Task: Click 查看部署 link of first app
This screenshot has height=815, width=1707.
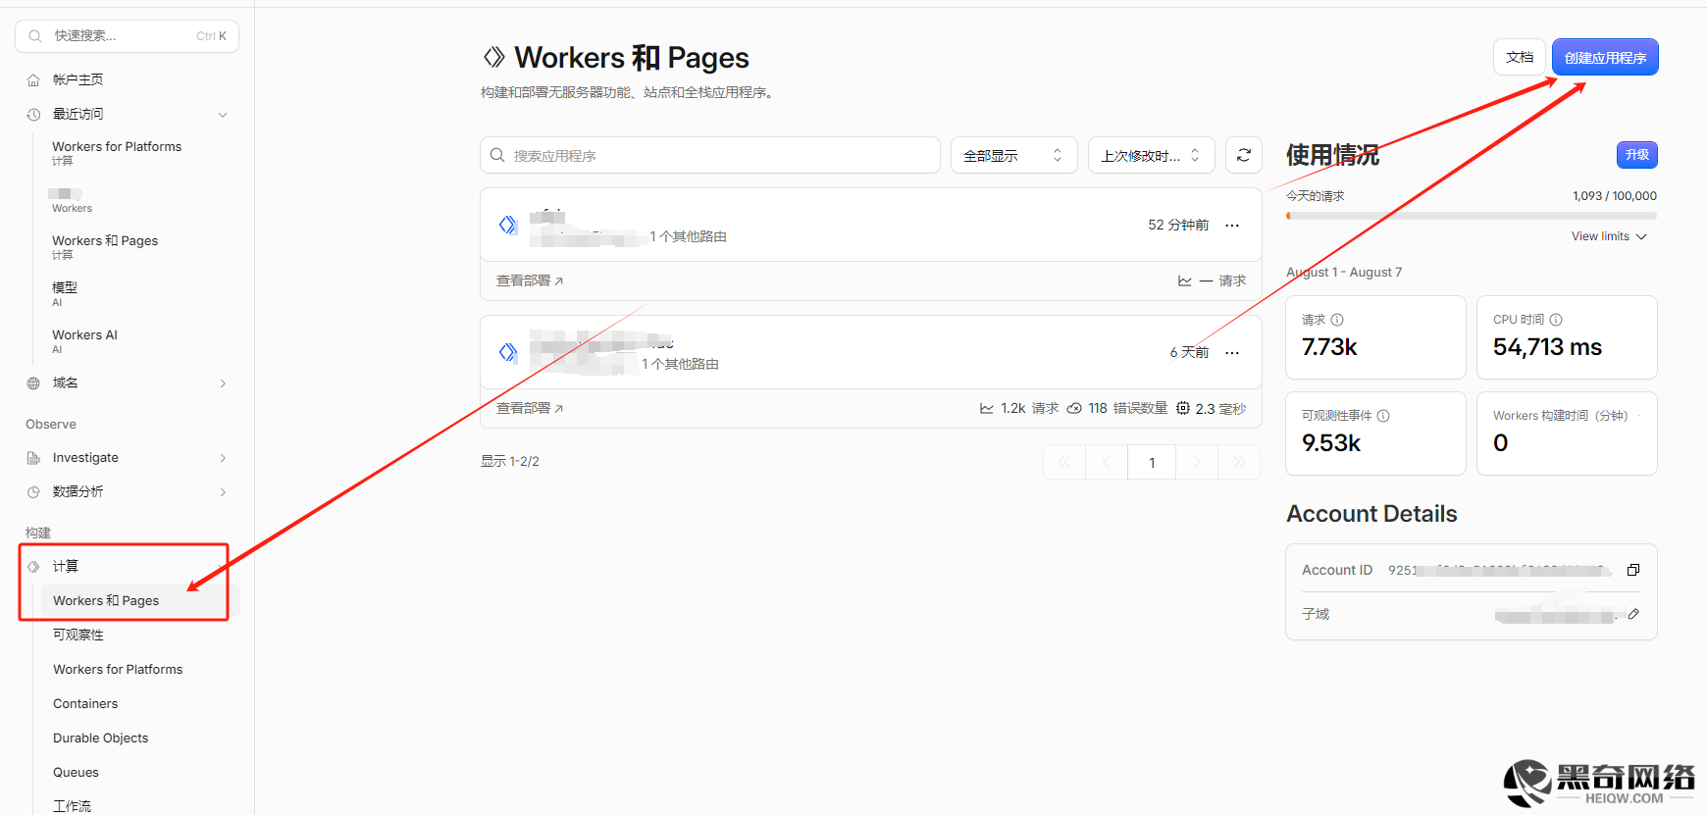Action: pos(530,280)
